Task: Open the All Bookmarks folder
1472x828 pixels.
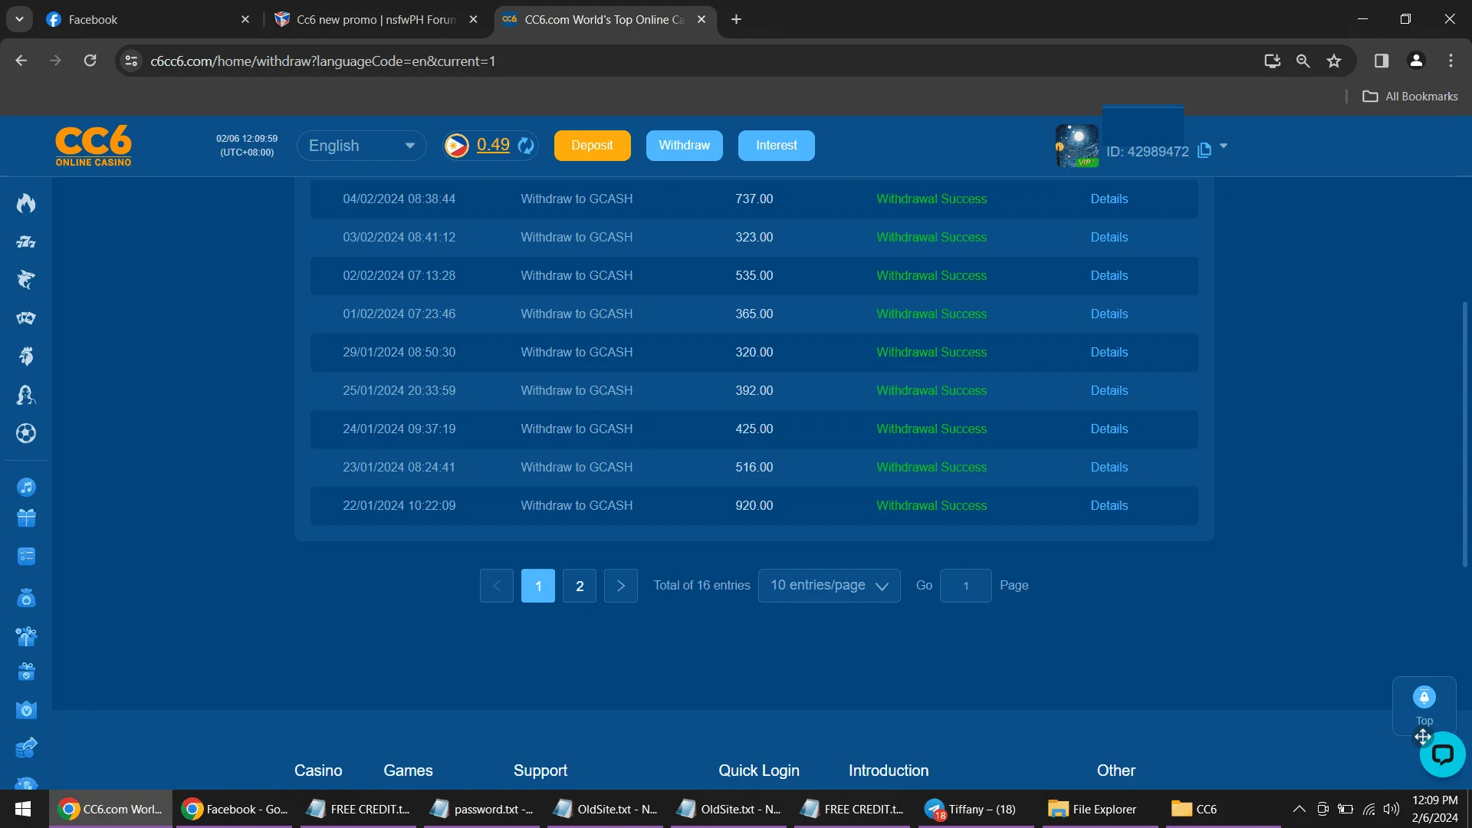Action: coord(1410,96)
